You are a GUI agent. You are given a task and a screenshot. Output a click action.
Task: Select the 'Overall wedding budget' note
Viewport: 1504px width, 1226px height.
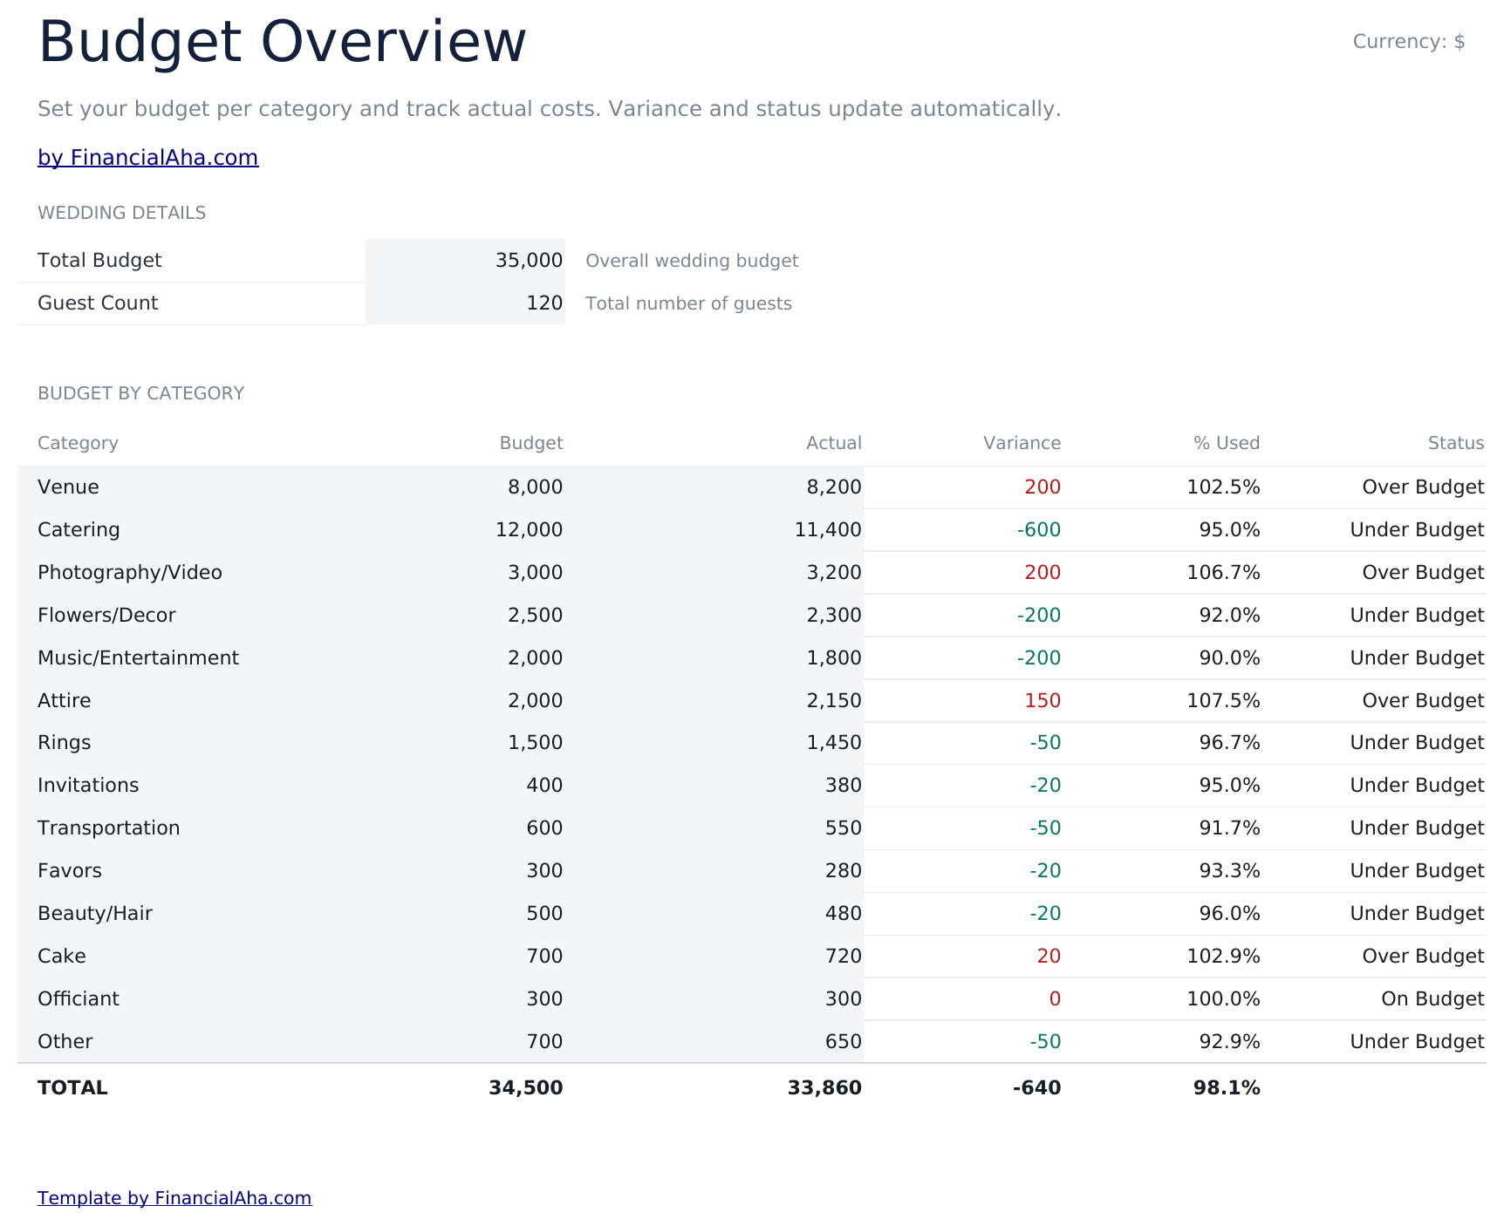[692, 262]
